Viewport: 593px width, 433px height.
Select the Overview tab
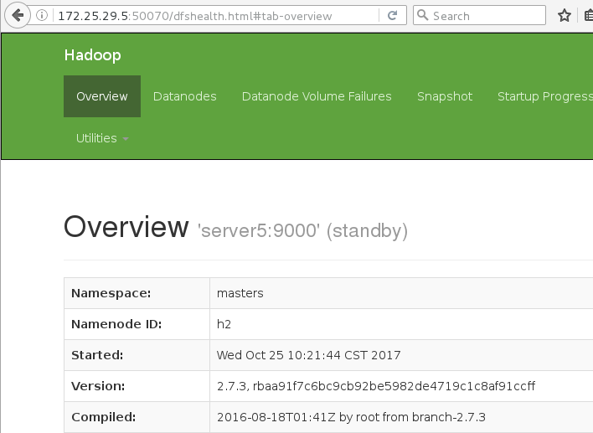pyautogui.click(x=102, y=96)
